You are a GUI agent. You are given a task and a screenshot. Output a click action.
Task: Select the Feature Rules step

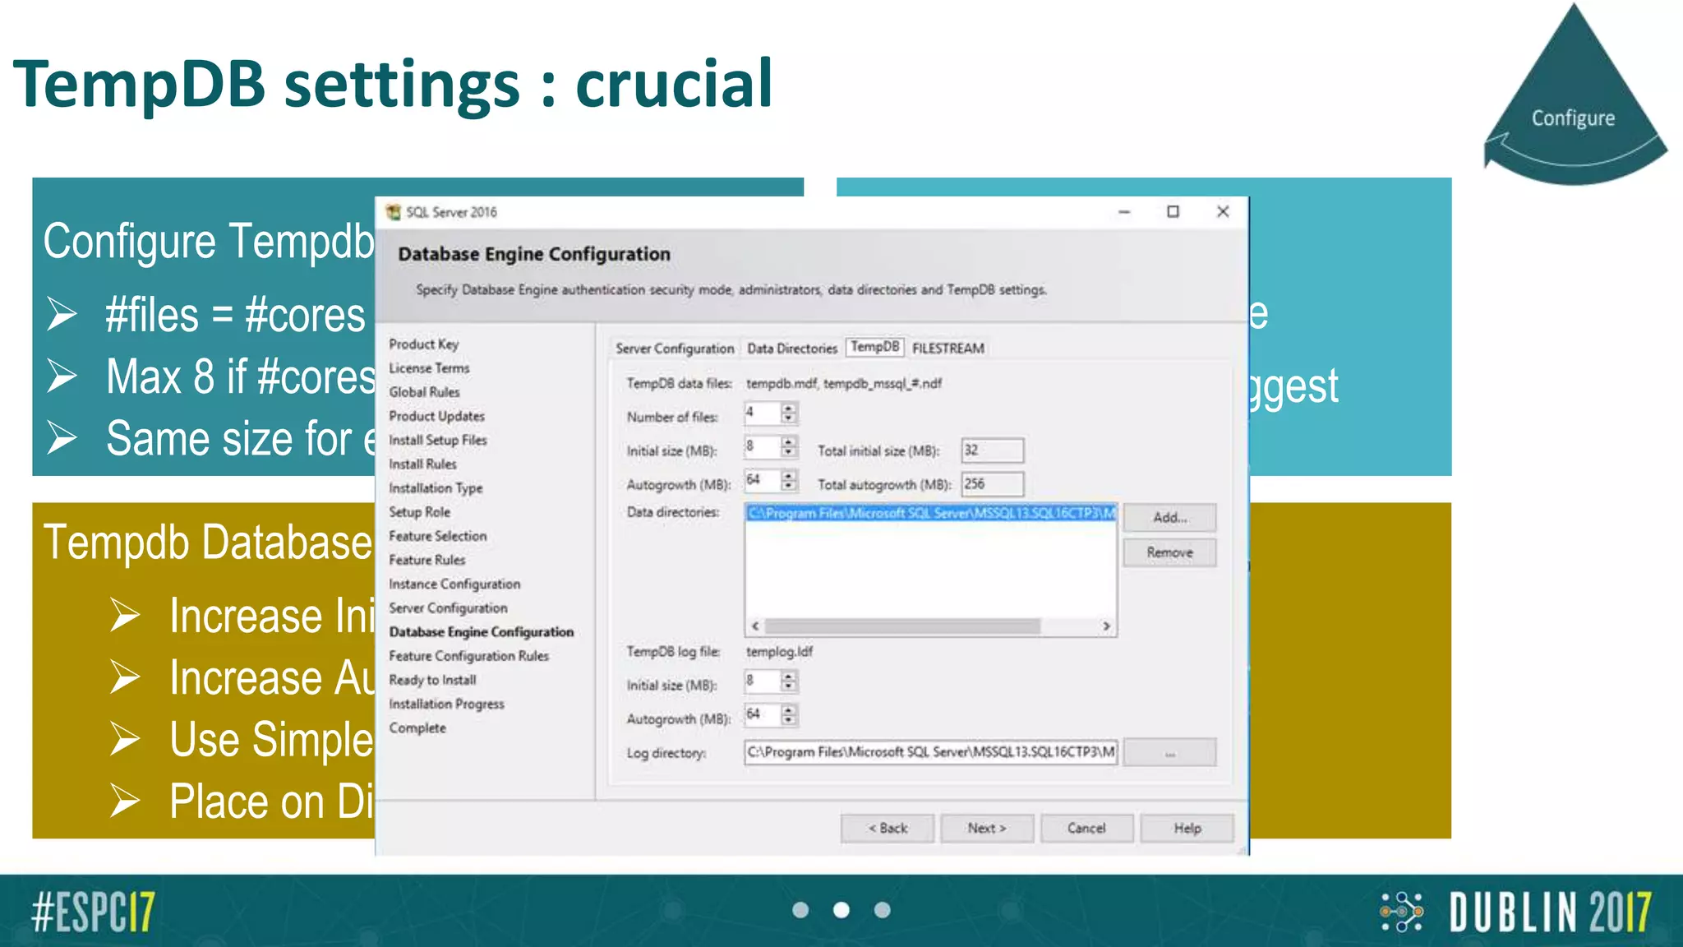pos(427,560)
